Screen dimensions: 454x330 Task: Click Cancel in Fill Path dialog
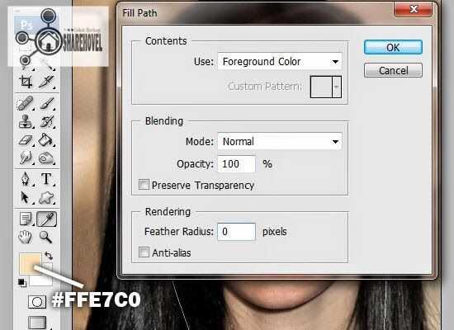[393, 71]
